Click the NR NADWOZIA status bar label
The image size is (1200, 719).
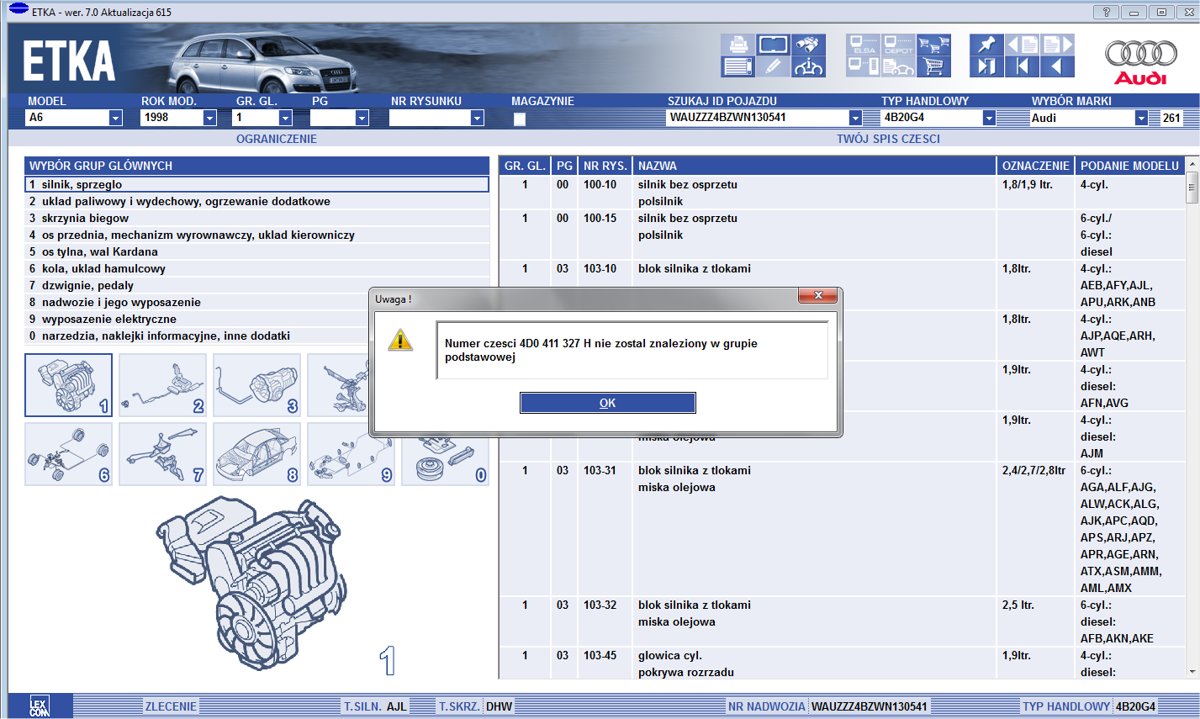[x=766, y=706]
